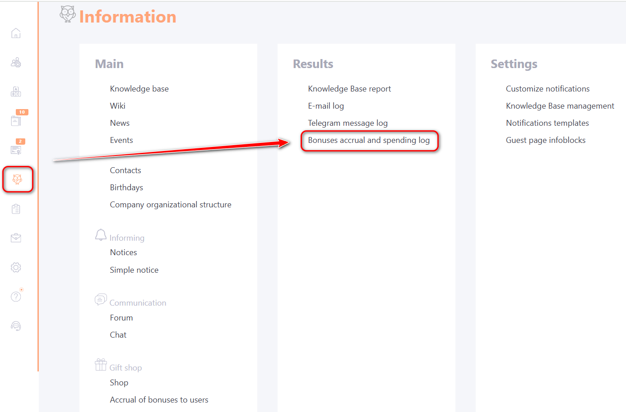
Task: Open Company organizational structure
Action: coord(170,205)
